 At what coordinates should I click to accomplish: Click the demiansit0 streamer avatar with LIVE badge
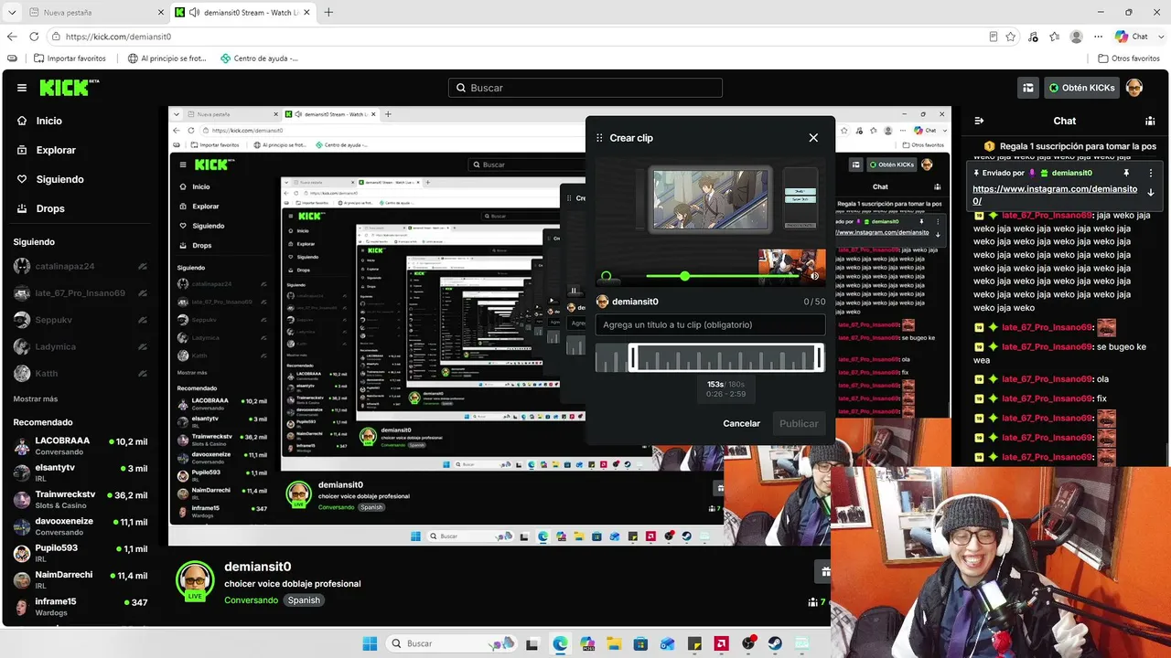tap(195, 580)
